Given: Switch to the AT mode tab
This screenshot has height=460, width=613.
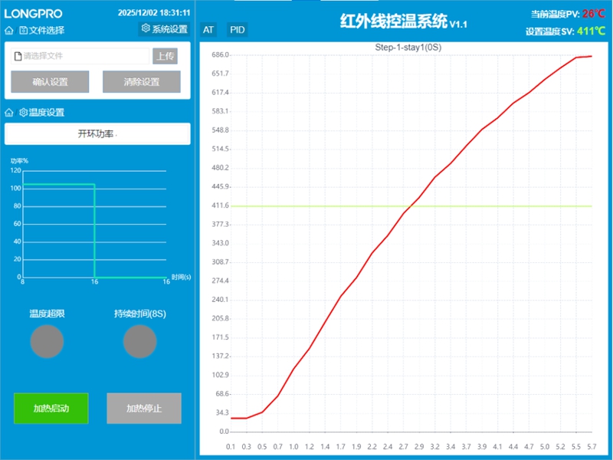Looking at the screenshot, I should (x=208, y=29).
